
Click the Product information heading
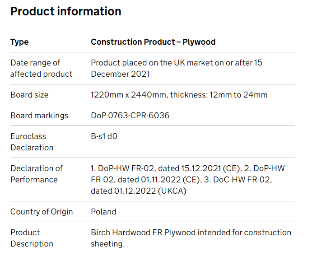[x=66, y=11]
